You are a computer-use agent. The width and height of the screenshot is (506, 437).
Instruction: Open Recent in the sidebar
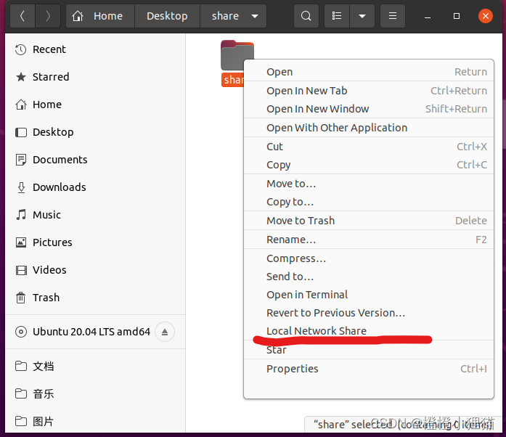pos(95,49)
